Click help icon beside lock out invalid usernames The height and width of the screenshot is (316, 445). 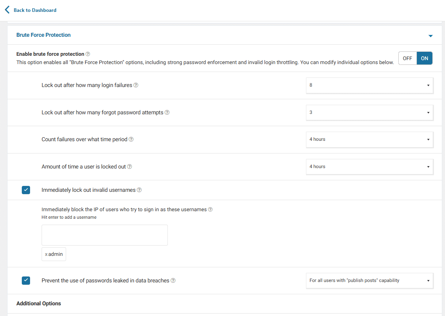click(139, 190)
